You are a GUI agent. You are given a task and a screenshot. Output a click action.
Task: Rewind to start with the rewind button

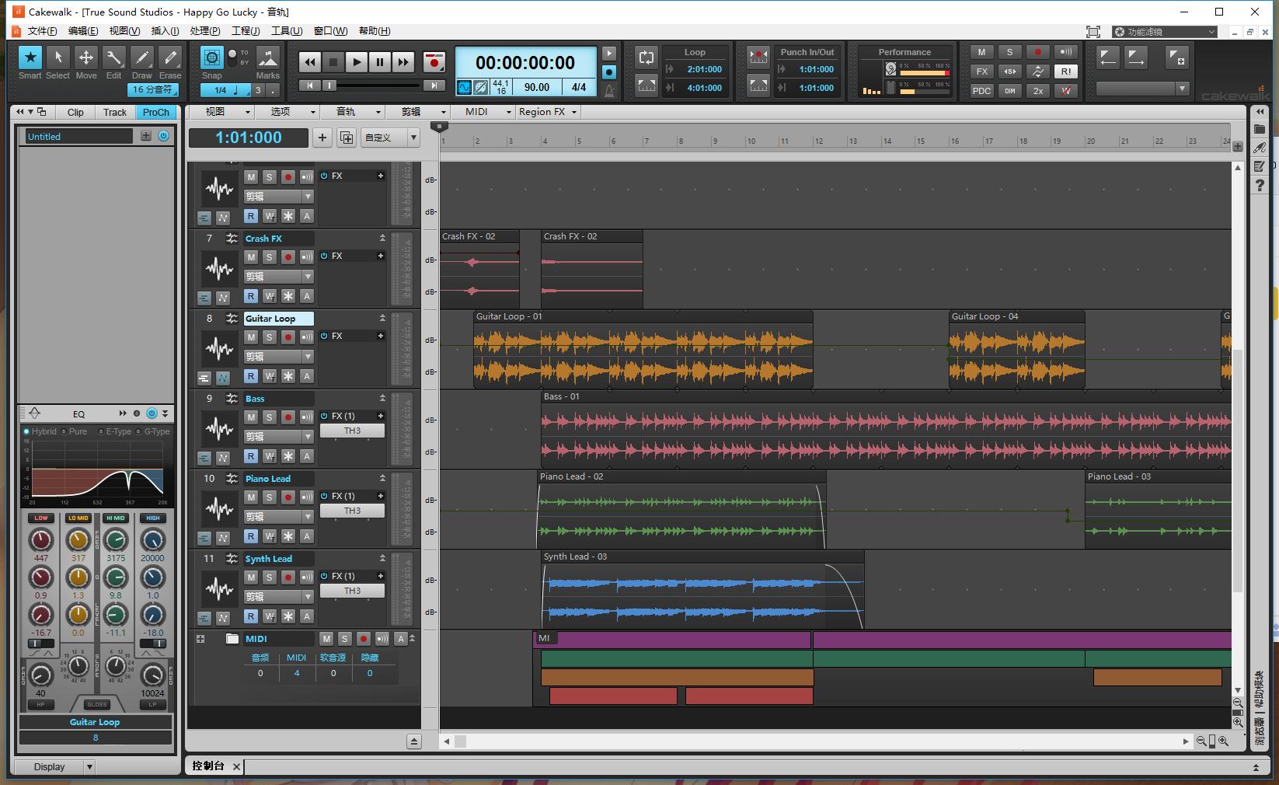tap(309, 62)
